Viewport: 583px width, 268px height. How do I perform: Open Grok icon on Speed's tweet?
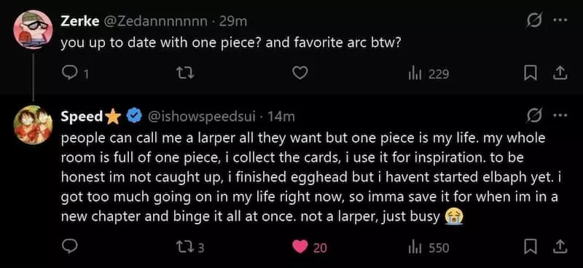click(534, 117)
